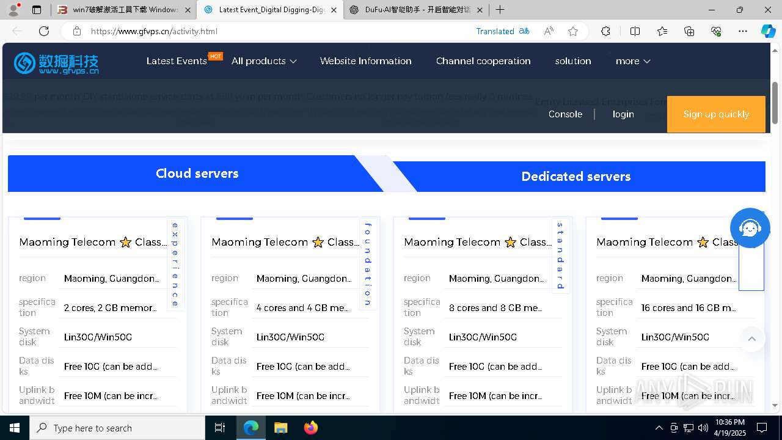Open Latest Events menu item
The height and width of the screenshot is (440, 782).
coord(177,61)
